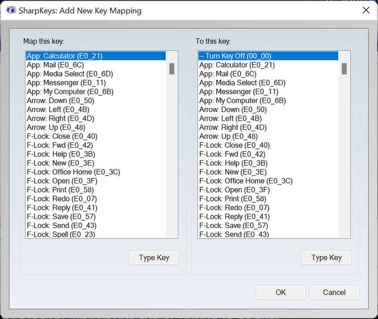
Task: Select F-Lock: Redo in Map this key list
Action: [96, 198]
